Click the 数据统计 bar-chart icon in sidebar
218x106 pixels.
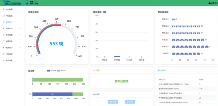[4, 48]
